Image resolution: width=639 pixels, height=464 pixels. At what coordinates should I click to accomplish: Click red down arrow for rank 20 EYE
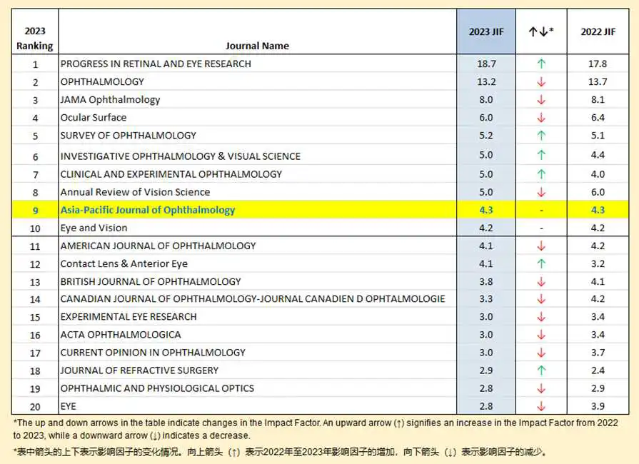coord(541,407)
